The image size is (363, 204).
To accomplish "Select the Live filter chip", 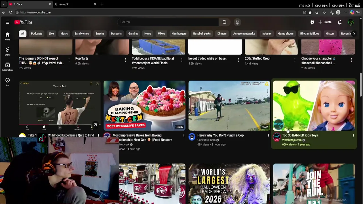I will pyautogui.click(x=51, y=33).
